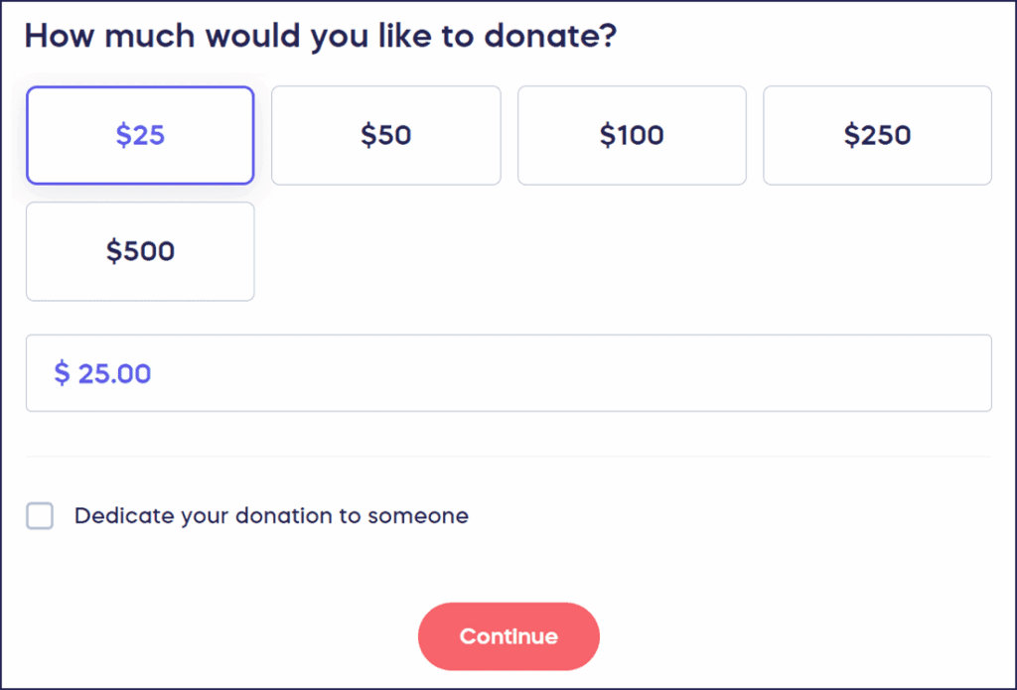Select the largest preset donation amount
Viewport: 1017px width, 690px height.
140,251
